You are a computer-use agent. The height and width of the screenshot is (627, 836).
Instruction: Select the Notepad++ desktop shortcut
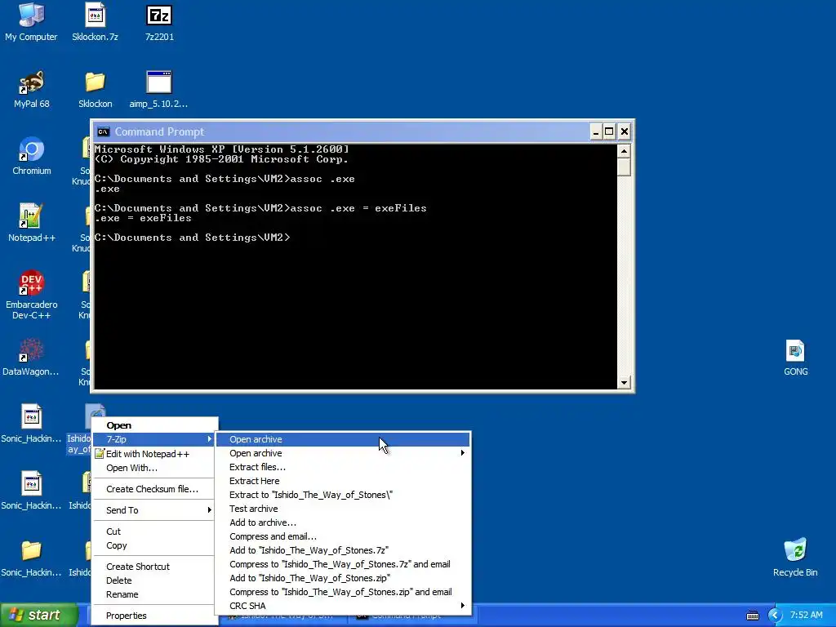31,223
